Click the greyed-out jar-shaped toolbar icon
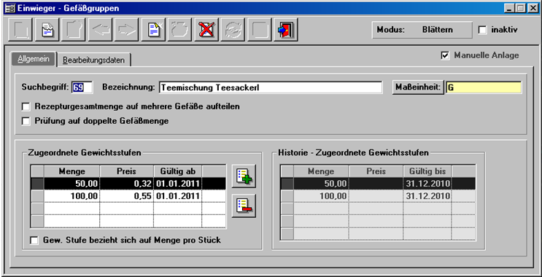The width and height of the screenshot is (542, 277). (179, 30)
